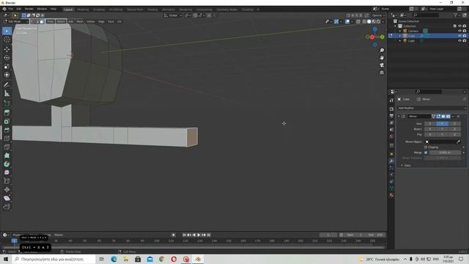Open the Material properties tab icon
The height and width of the screenshot is (264, 469).
(x=391, y=195)
